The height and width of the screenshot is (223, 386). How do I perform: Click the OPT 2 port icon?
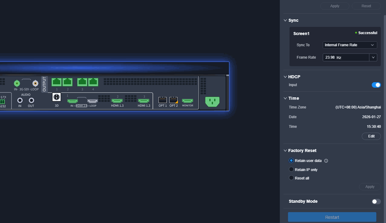[x=174, y=100]
